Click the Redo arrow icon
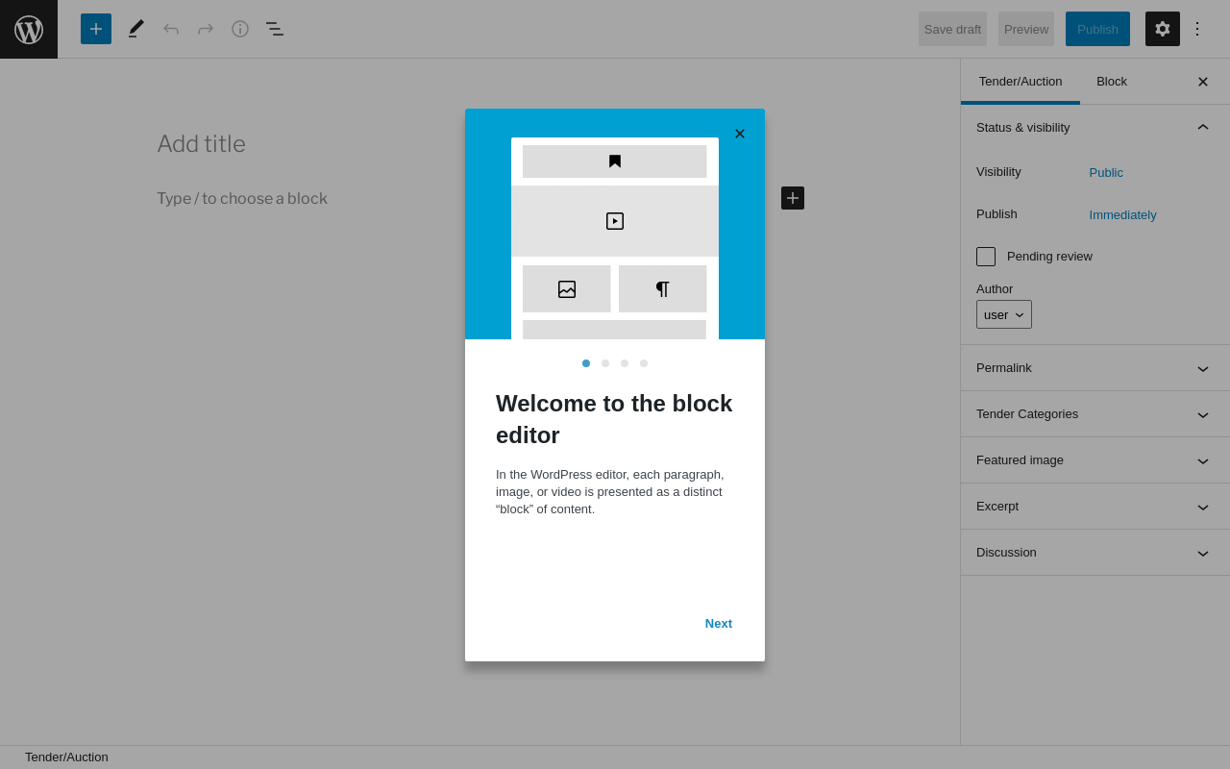Viewport: 1230px width, 769px height. (206, 29)
